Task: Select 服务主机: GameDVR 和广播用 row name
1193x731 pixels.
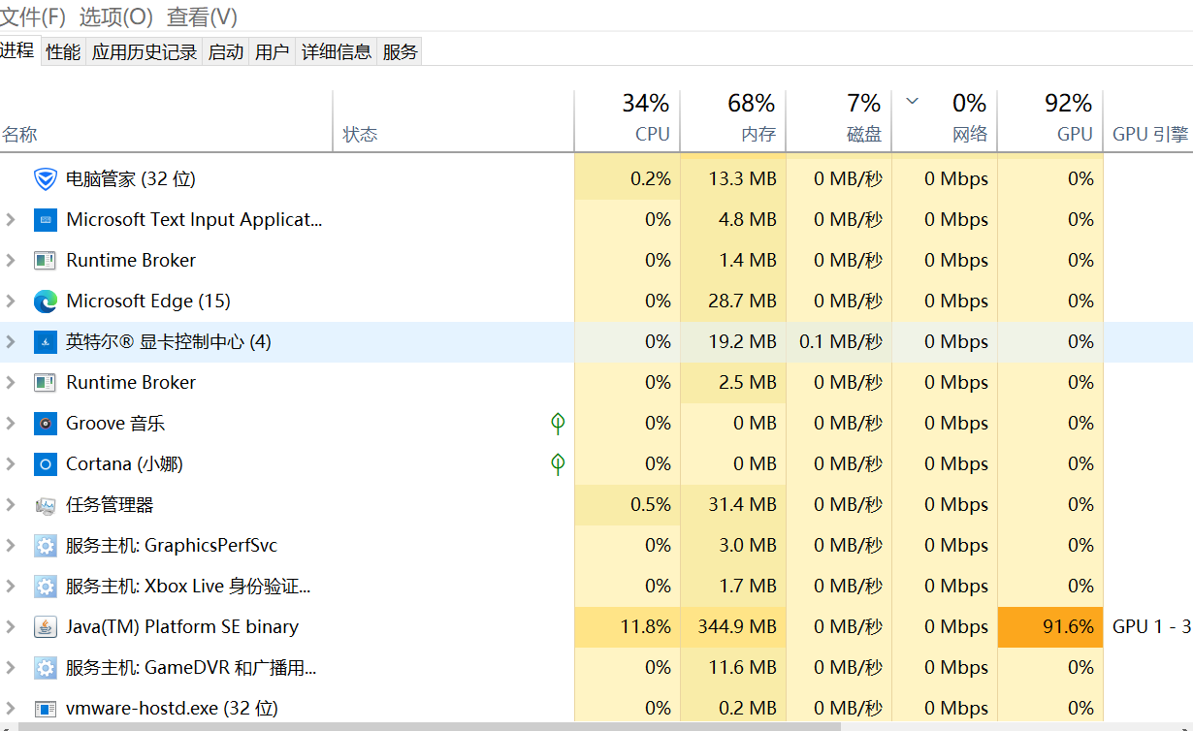Action: coord(191,668)
